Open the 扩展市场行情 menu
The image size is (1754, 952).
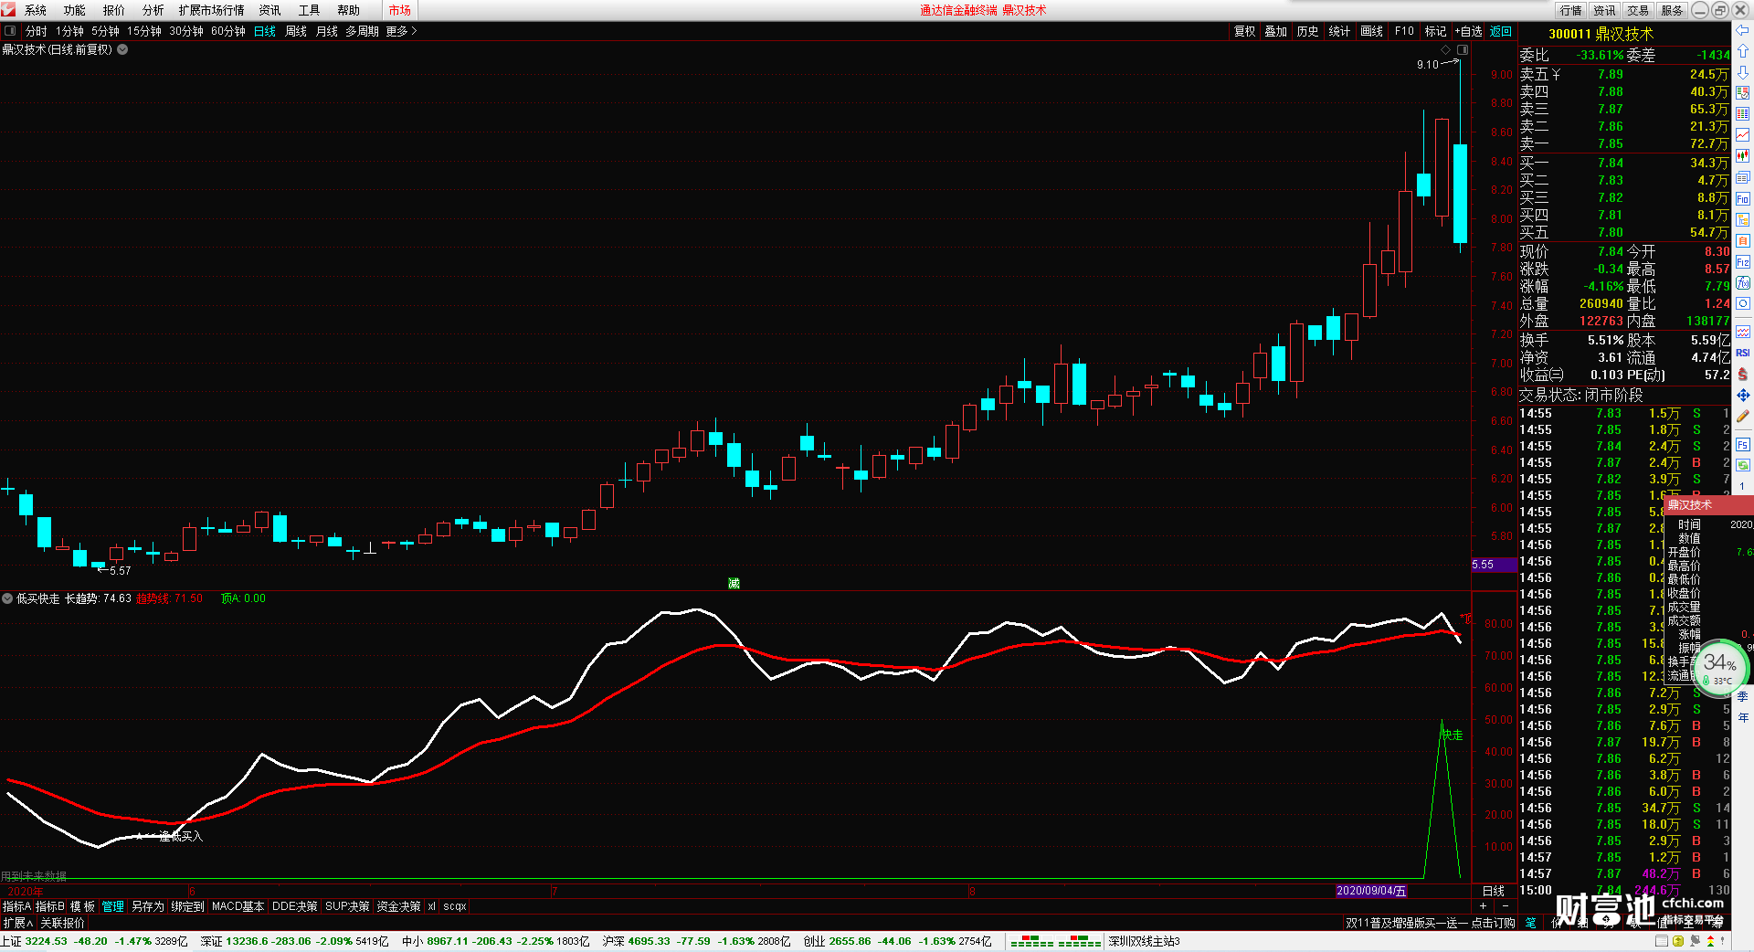click(212, 10)
